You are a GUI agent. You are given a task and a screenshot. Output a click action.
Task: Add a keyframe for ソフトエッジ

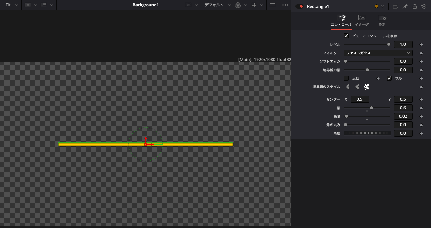click(421, 61)
